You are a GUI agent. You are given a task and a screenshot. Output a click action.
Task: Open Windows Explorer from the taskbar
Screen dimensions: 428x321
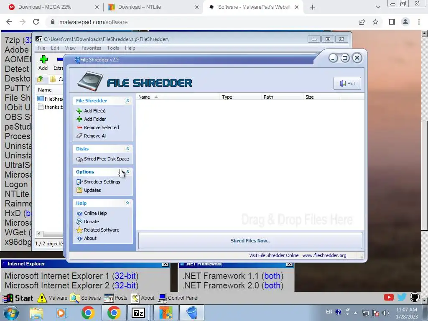[36, 313]
